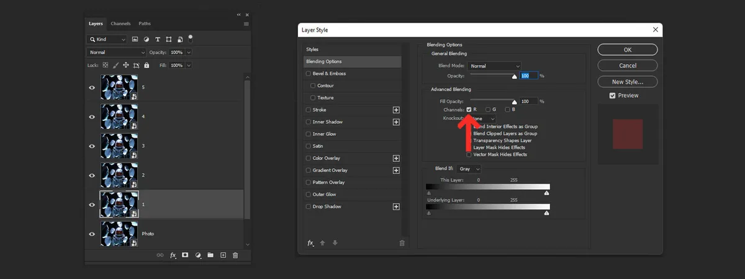Collapse the Layers panel with double arrows
745x279 pixels.
pyautogui.click(x=239, y=14)
